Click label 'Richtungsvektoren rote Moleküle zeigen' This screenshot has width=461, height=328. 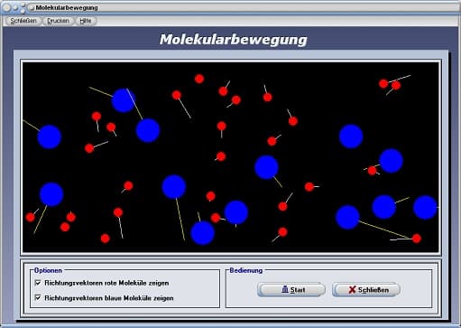(x=106, y=283)
